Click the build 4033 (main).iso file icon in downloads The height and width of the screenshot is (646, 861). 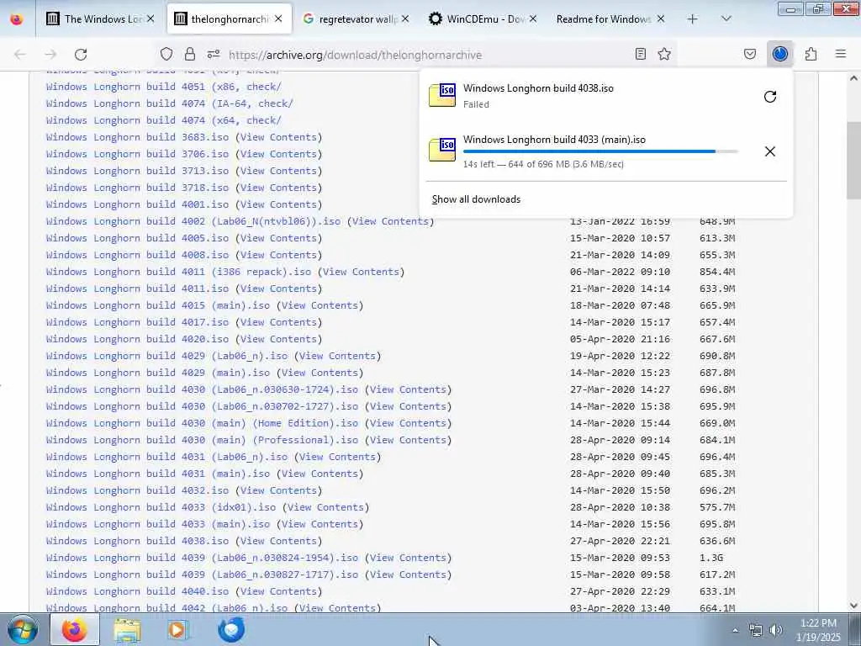pos(442,150)
